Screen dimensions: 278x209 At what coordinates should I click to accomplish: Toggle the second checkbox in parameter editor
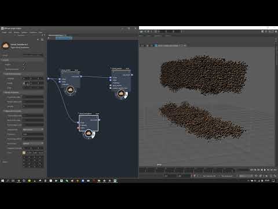pyautogui.click(x=24, y=69)
